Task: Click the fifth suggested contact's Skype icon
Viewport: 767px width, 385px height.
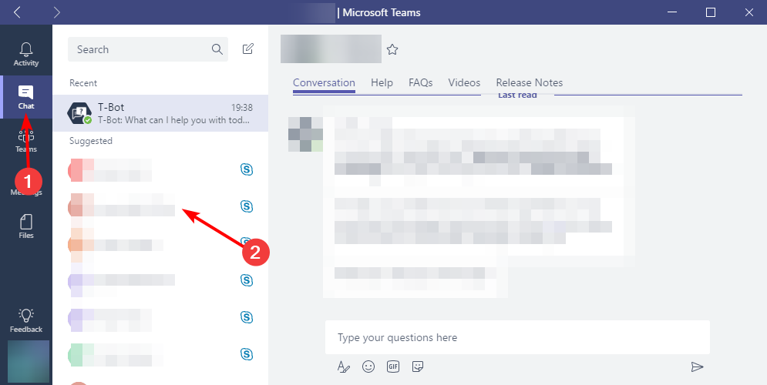Action: tap(247, 317)
